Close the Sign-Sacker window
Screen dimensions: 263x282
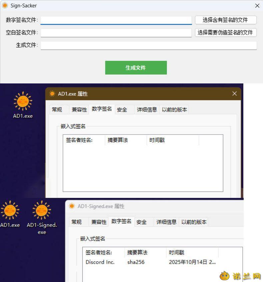(257, 6)
